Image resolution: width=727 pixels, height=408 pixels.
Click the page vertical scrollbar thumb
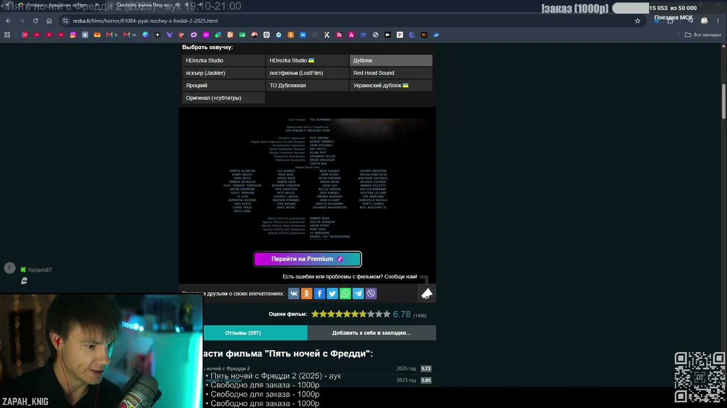pos(724,101)
